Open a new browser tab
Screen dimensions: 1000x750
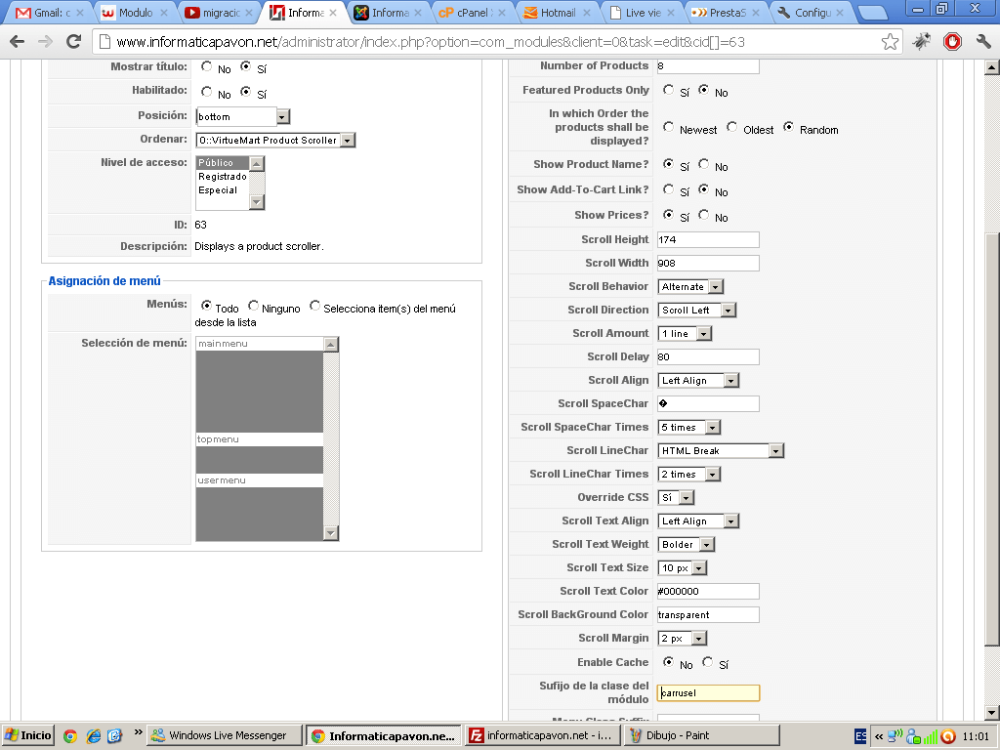[x=873, y=12]
